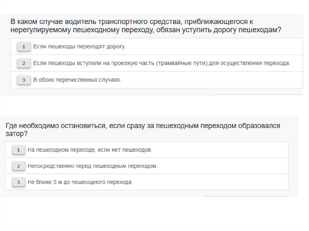The width and height of the screenshot is (309, 231).
Task: Choose 'На пешеходном переходе, если нет пешеходов.'
Action: [x=90, y=150]
